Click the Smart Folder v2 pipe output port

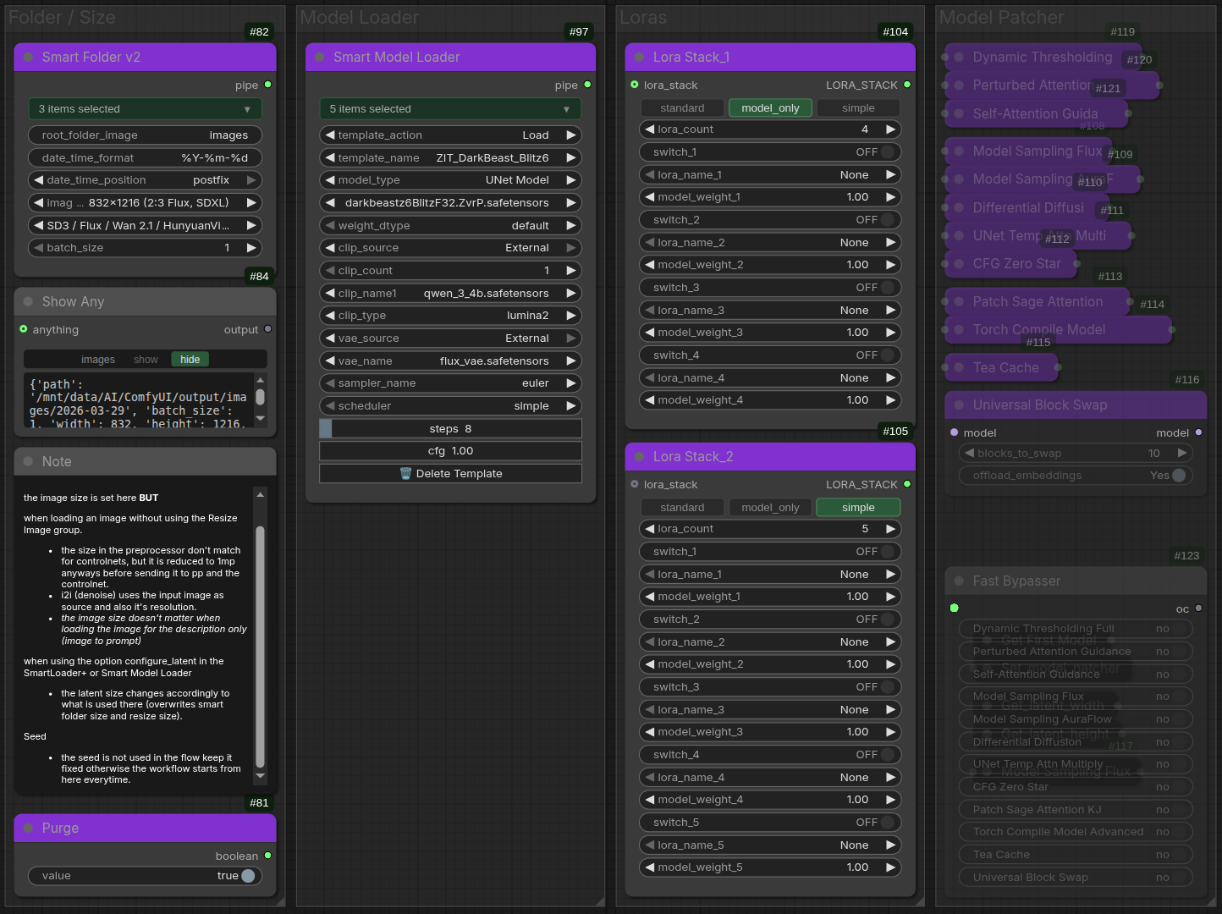268,85
